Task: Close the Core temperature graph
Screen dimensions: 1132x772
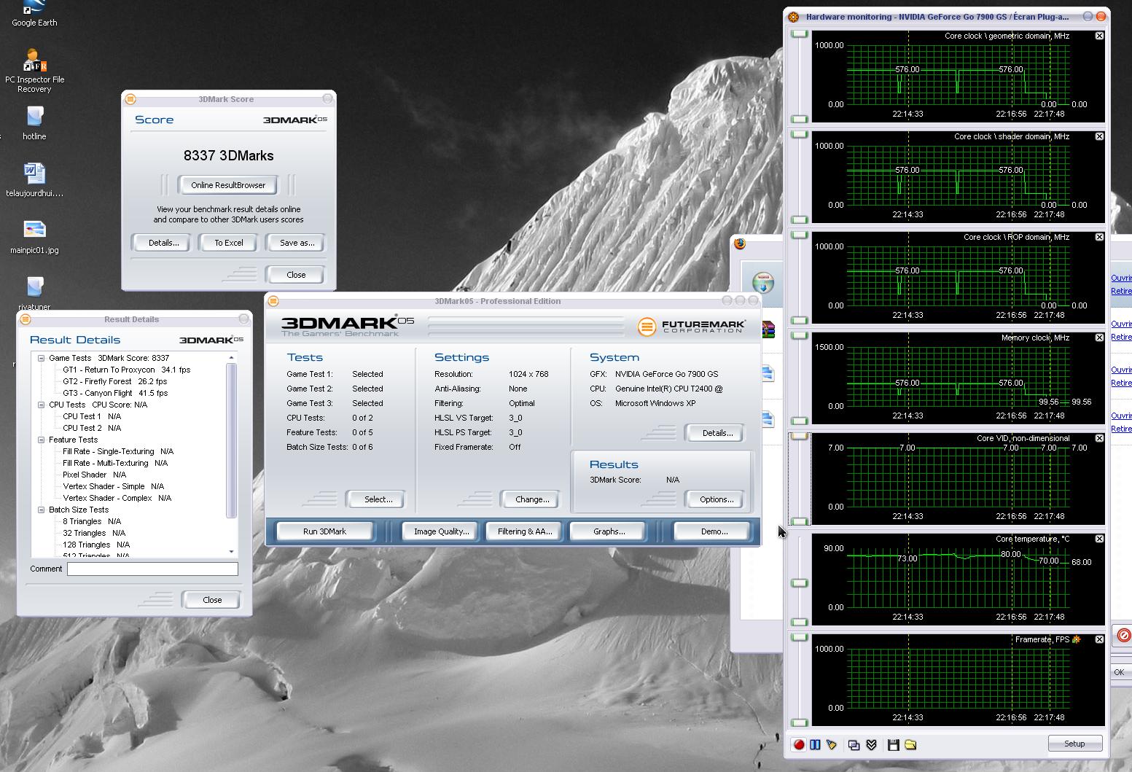Action: [1099, 539]
